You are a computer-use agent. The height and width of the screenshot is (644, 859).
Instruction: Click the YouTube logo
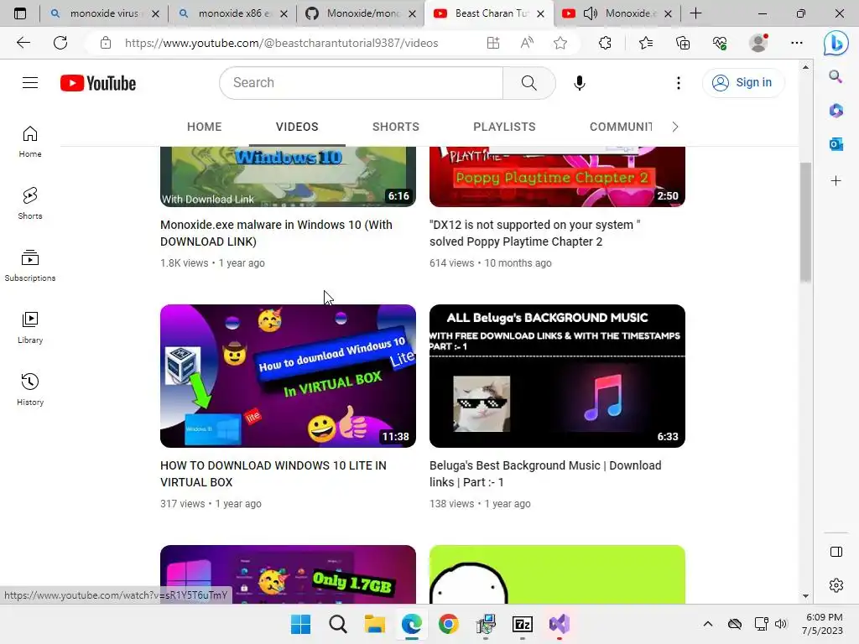coord(98,83)
